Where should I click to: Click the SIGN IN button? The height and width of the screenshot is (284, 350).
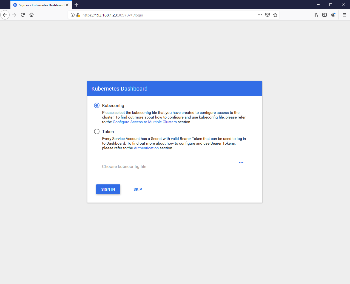click(108, 189)
